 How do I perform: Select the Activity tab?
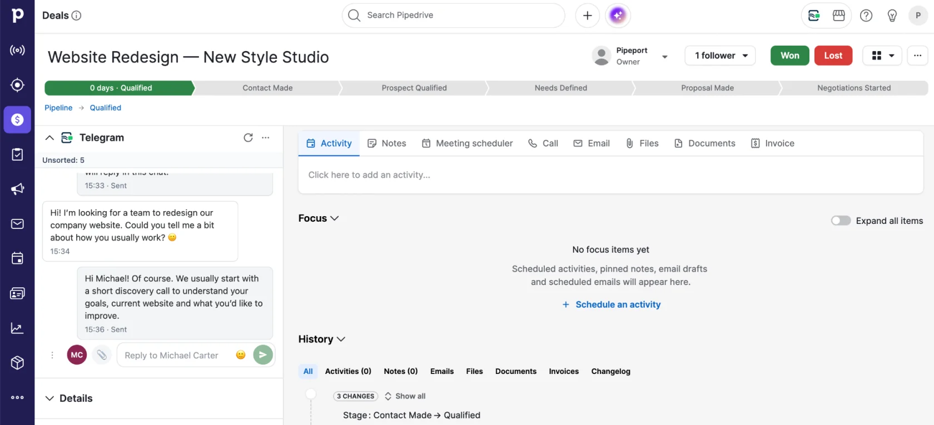point(329,143)
